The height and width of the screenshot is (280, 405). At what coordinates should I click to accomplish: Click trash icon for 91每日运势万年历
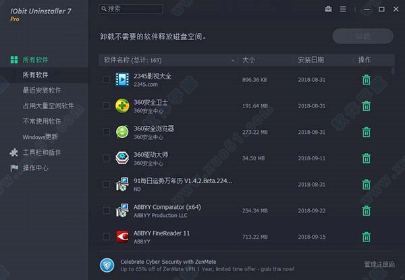[x=366, y=184]
